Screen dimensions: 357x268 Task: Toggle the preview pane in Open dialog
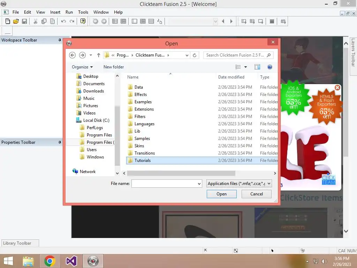pyautogui.click(x=257, y=67)
